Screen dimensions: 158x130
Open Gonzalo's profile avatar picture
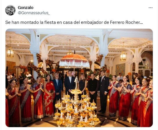(10, 10)
